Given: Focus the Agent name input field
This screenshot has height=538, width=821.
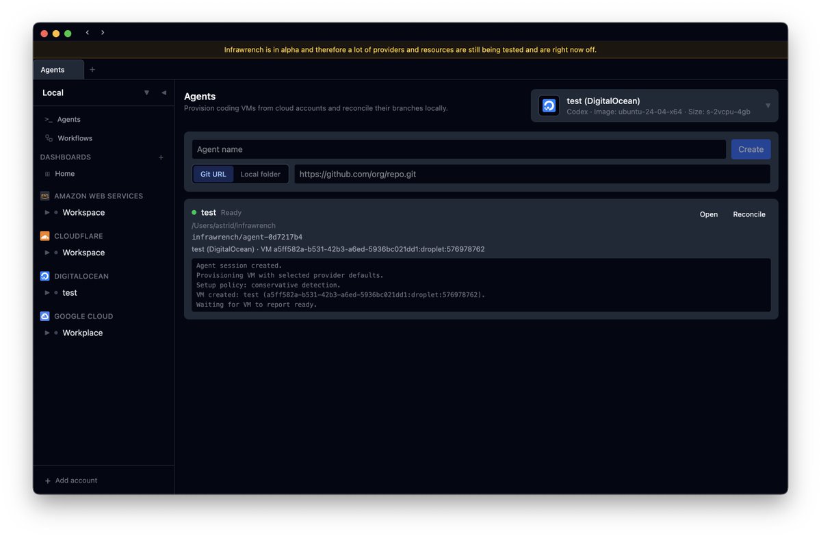Looking at the screenshot, I should click(x=459, y=149).
